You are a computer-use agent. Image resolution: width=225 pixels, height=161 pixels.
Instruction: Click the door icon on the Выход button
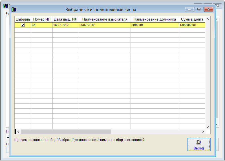pos(199,142)
